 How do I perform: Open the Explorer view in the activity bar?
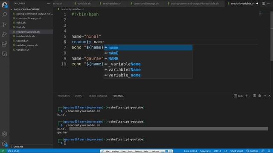(x=5, y=5)
